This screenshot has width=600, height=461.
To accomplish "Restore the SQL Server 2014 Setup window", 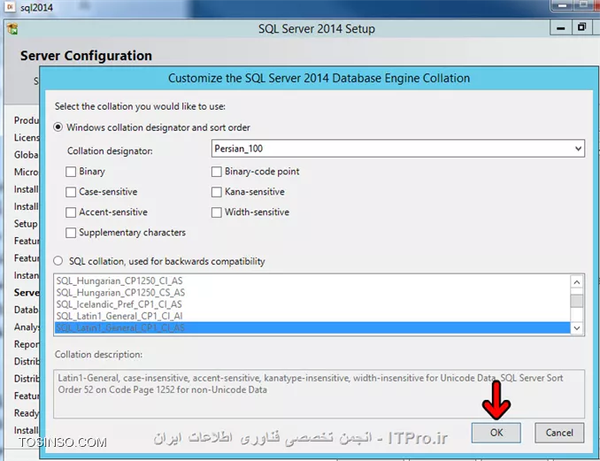I will [581, 27].
